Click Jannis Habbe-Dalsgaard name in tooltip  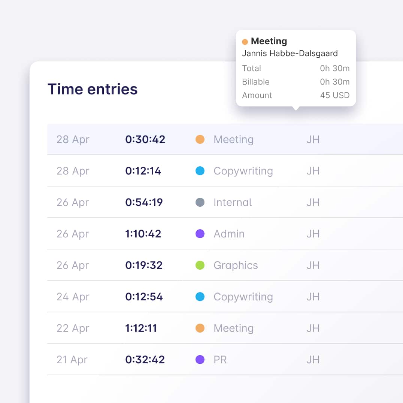290,53
